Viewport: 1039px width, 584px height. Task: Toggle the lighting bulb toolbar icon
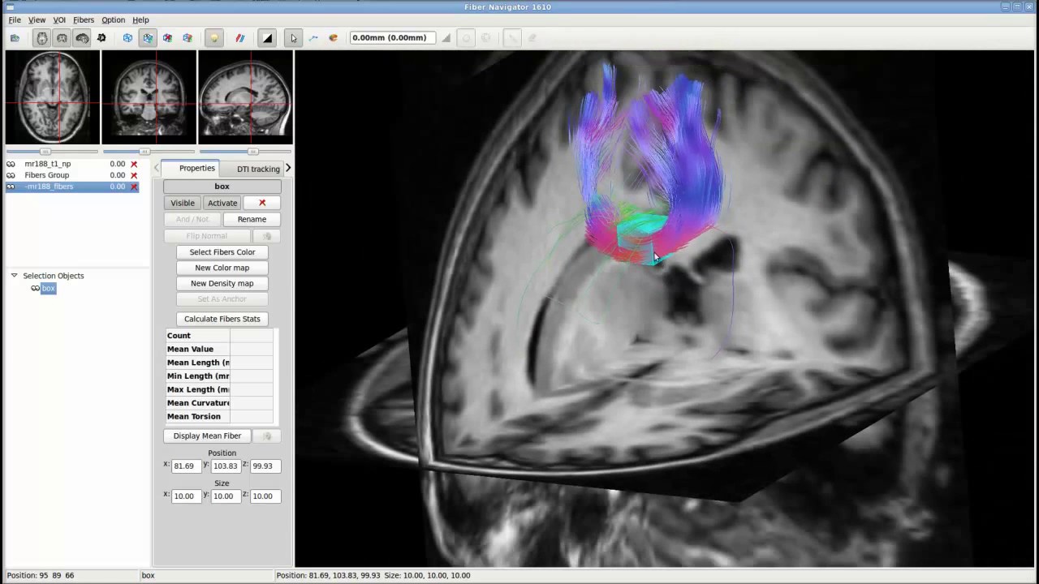click(214, 38)
